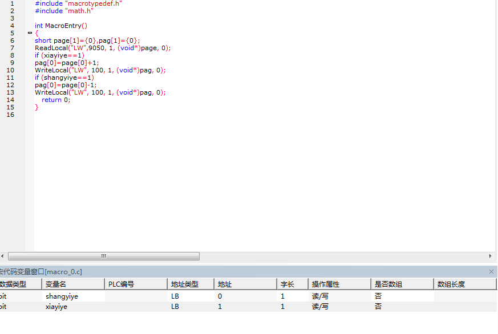
Task: Select the xiayiye variable name cell
Action: [x=56, y=307]
